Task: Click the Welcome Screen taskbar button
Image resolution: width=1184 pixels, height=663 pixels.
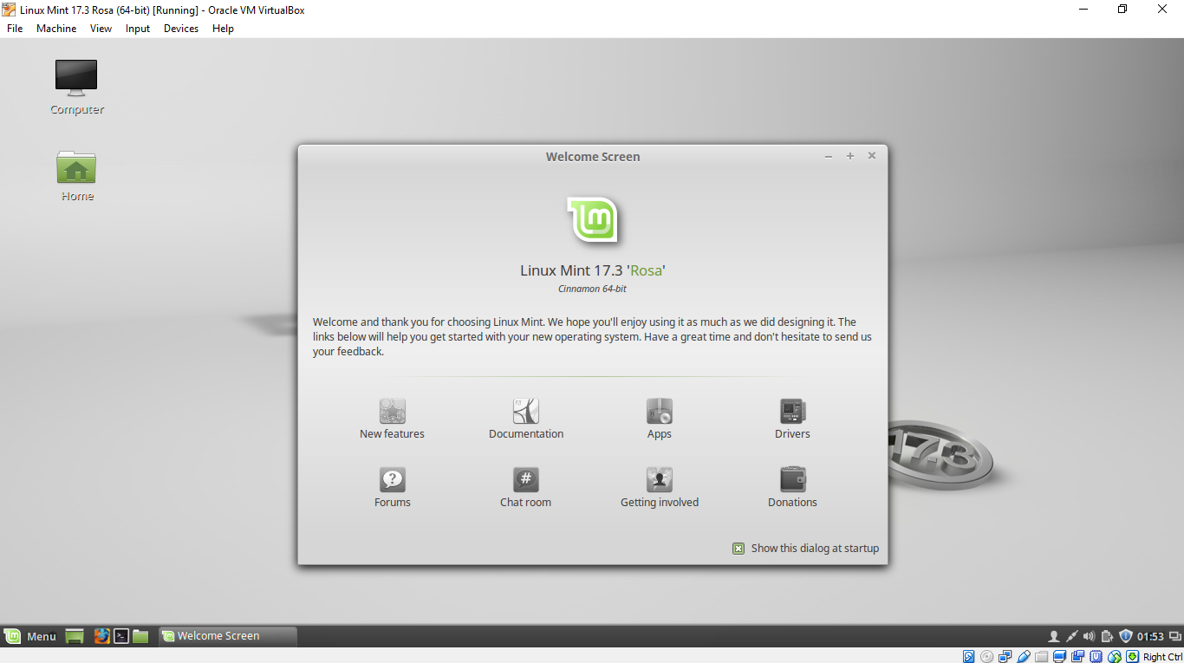Action: click(x=228, y=636)
